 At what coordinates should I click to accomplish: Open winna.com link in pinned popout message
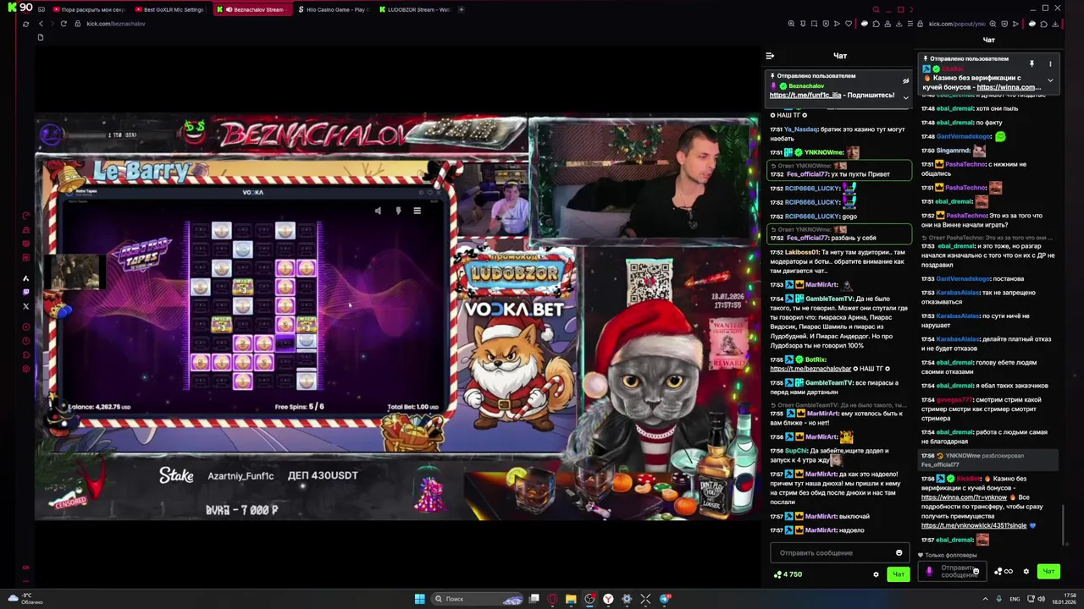tap(1008, 87)
